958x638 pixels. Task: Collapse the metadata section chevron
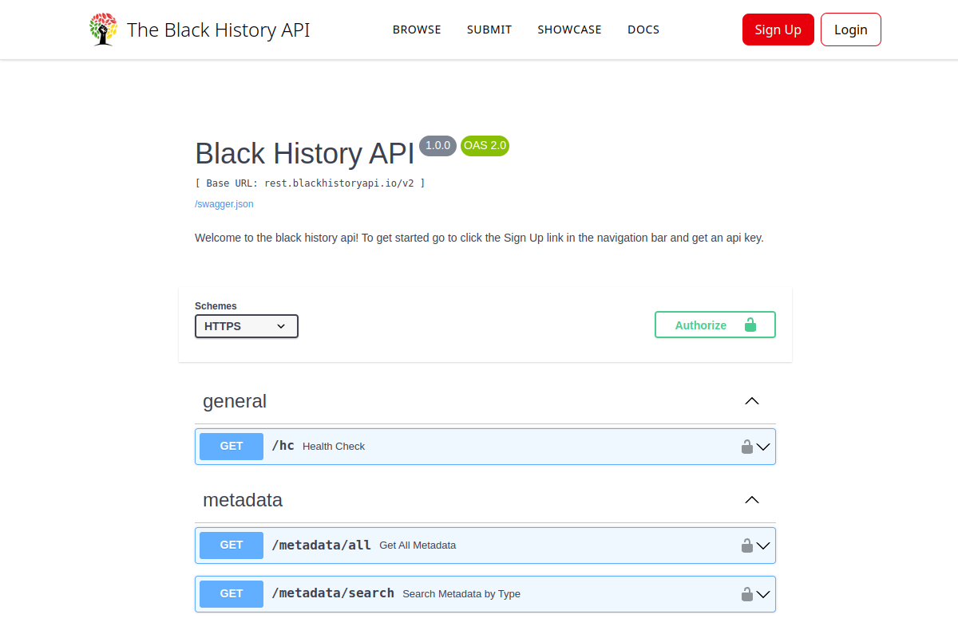point(752,500)
